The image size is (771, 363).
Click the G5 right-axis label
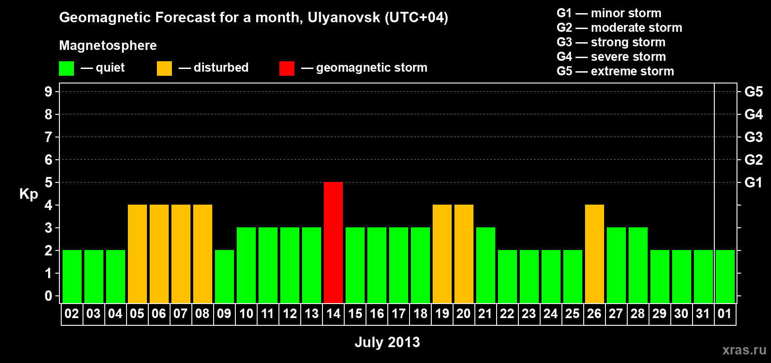click(754, 92)
